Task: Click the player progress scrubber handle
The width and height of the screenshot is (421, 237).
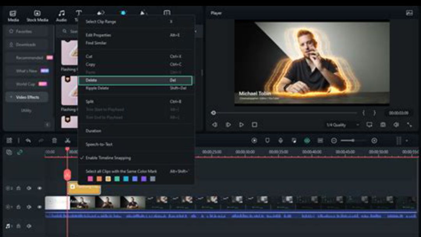Action: click(214, 113)
